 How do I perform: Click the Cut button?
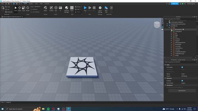7,10
